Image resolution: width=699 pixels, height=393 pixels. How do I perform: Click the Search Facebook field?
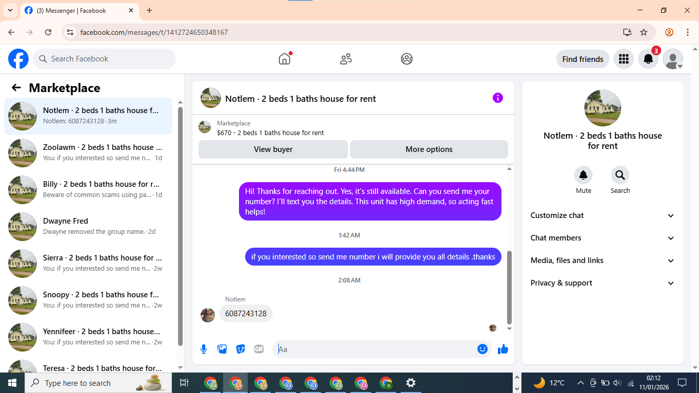point(104,59)
